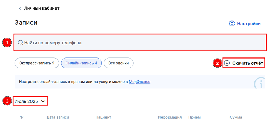Screen dimensions: 274x128
Task: Click the magnifier icon in the search field
Action: tap(21, 43)
